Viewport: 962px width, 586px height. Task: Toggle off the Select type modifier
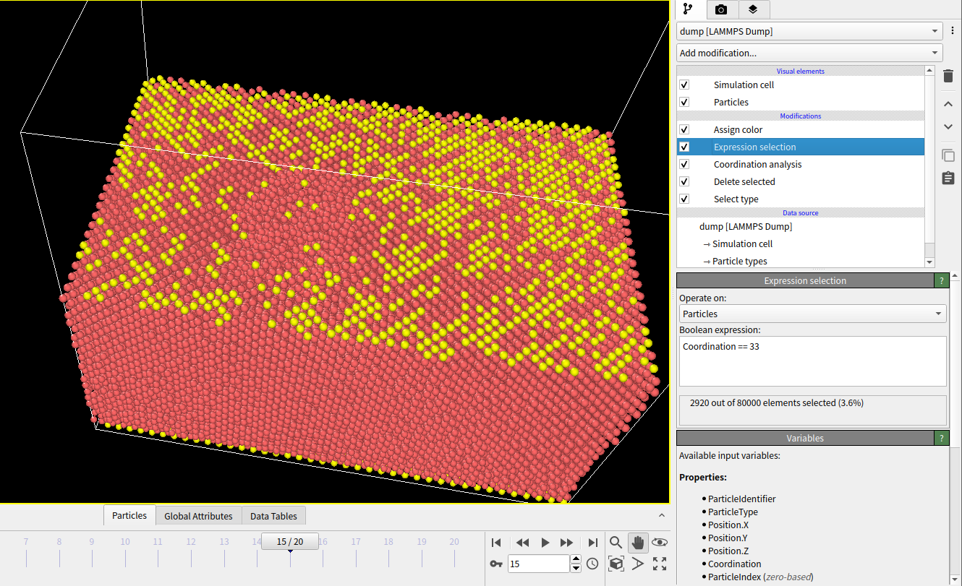click(684, 199)
